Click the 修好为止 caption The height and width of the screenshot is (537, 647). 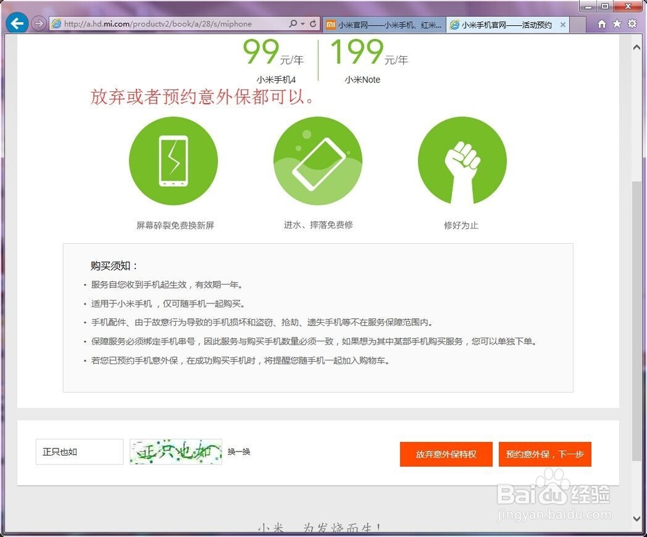pos(461,225)
